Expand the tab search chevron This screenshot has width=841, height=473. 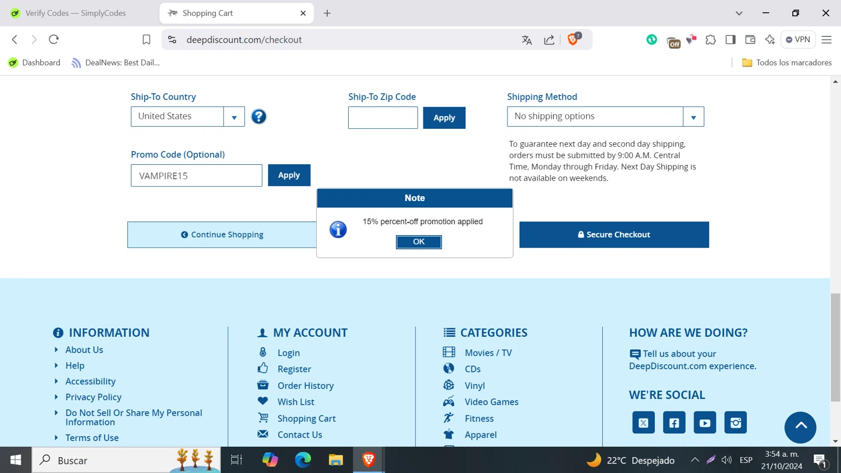click(739, 13)
